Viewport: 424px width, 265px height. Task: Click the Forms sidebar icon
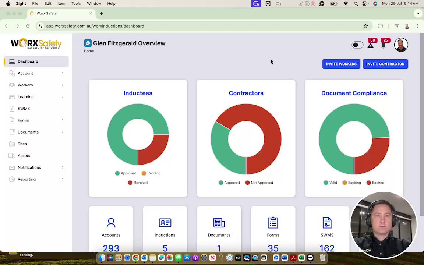click(x=12, y=120)
